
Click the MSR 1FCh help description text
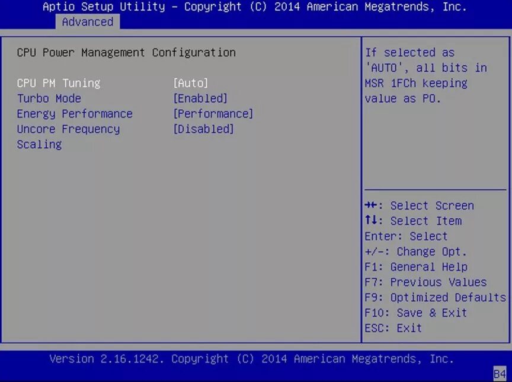coord(426,75)
